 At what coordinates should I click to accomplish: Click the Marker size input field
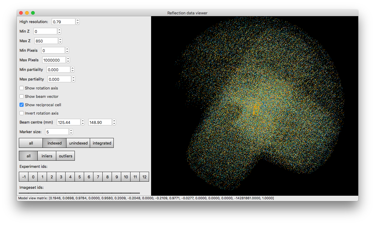[57, 132]
